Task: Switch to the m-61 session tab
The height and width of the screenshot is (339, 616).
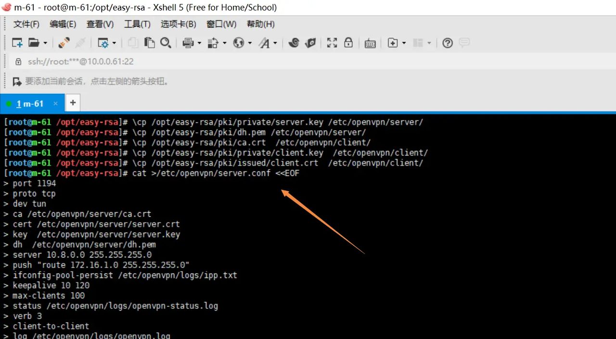Action: [x=30, y=103]
